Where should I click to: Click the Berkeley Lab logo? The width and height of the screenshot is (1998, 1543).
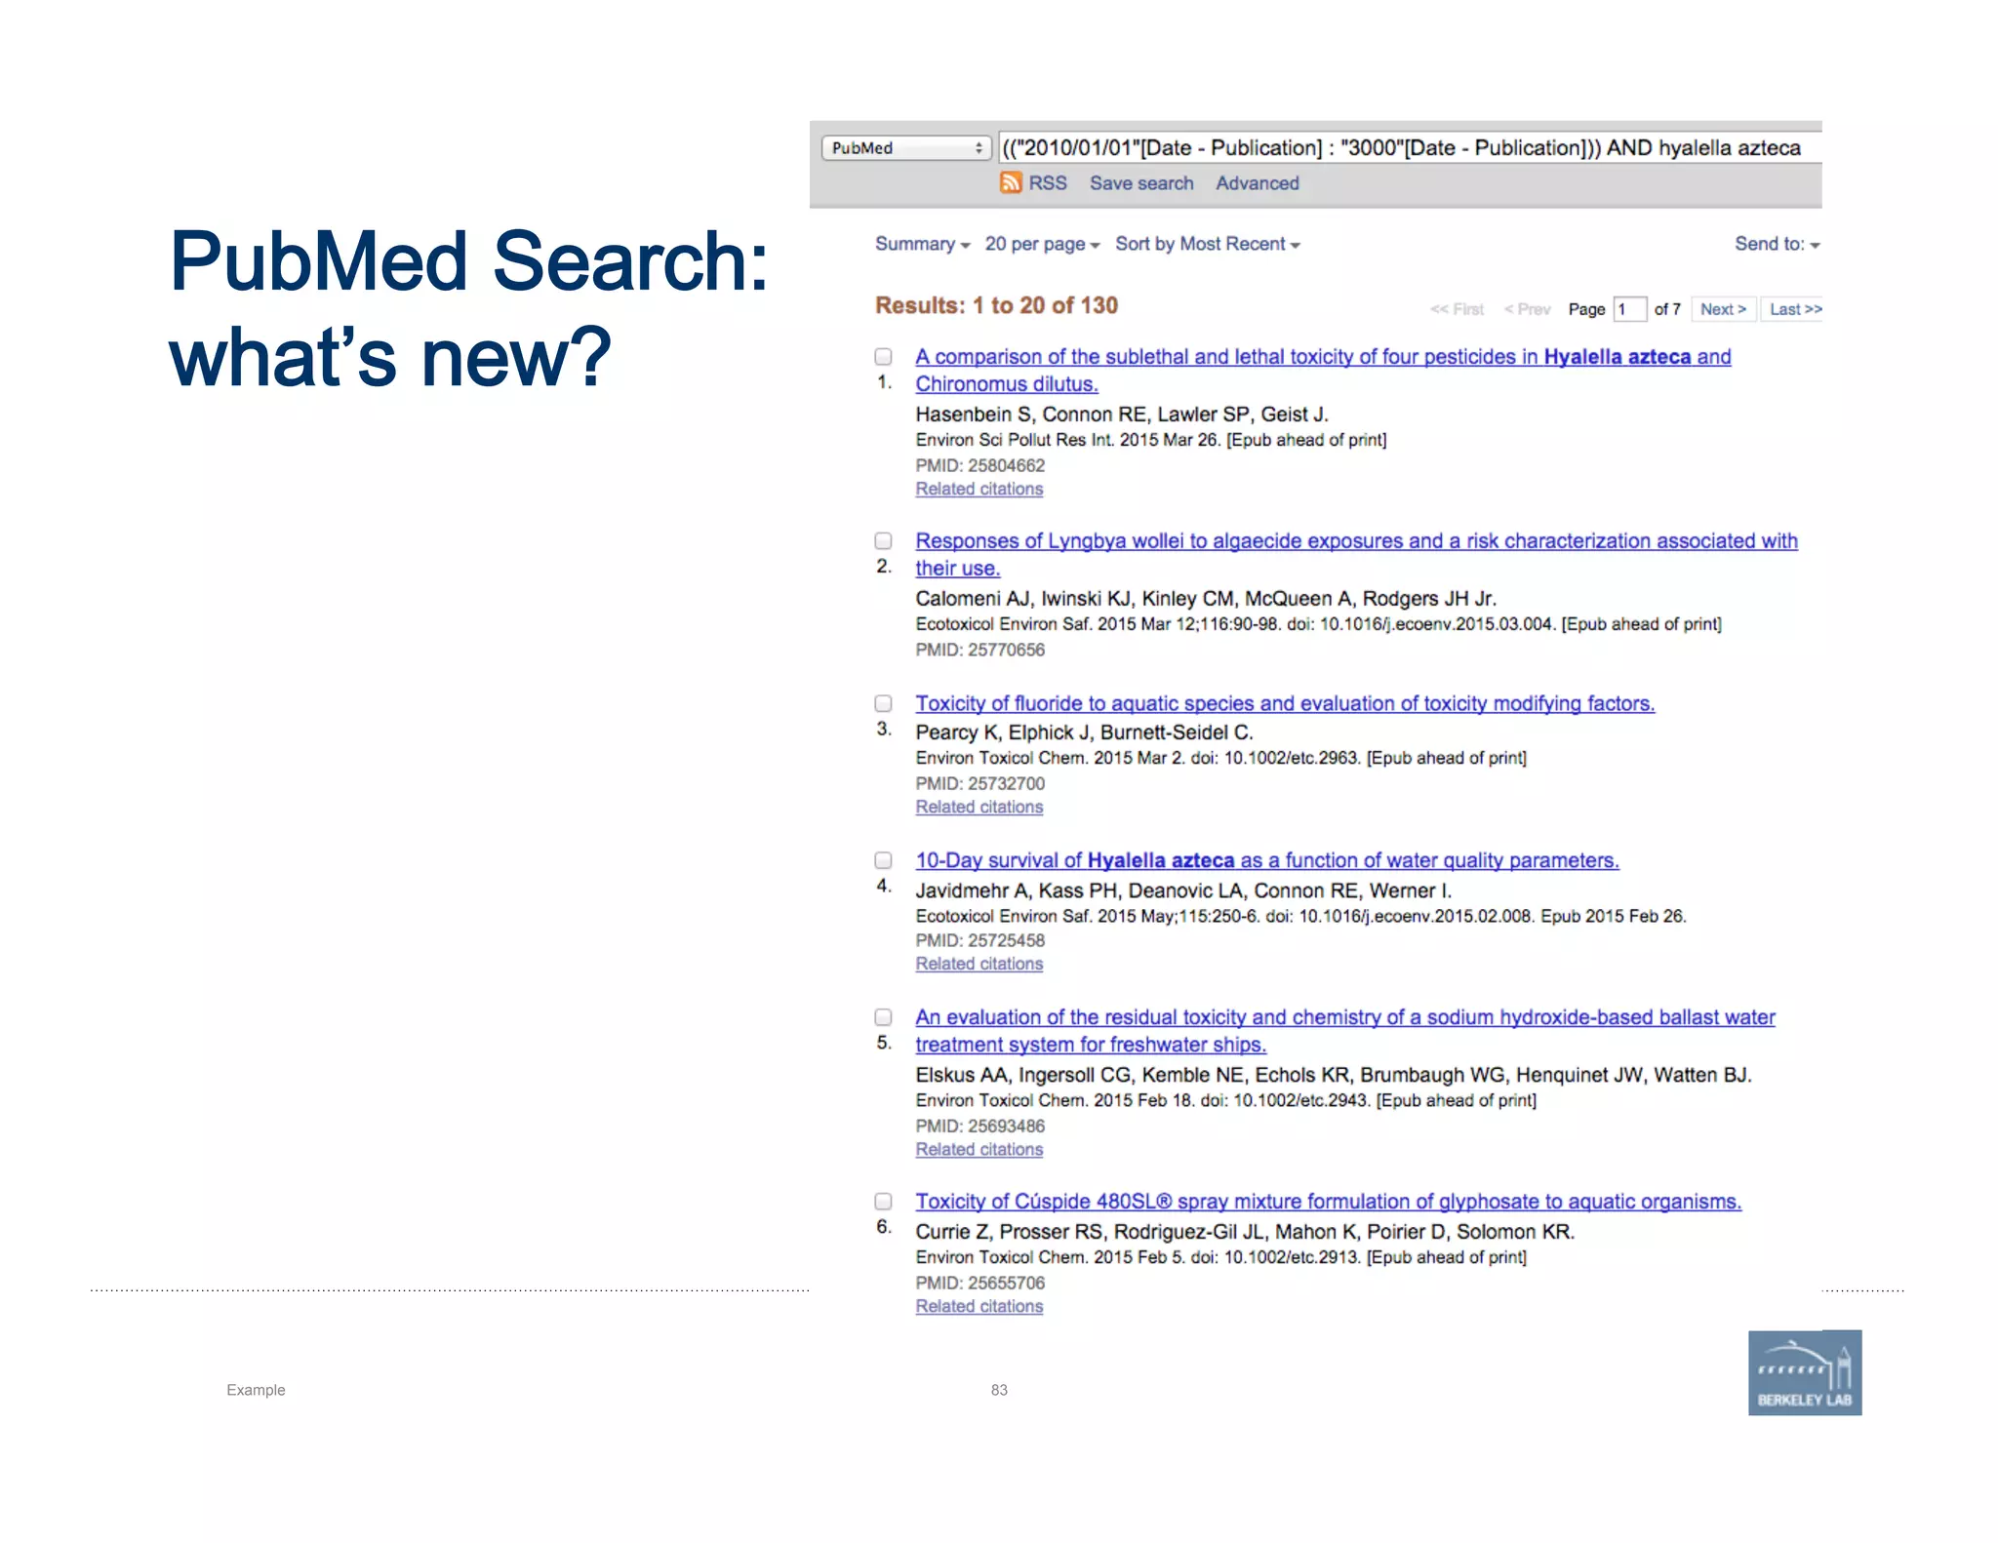1805,1372
